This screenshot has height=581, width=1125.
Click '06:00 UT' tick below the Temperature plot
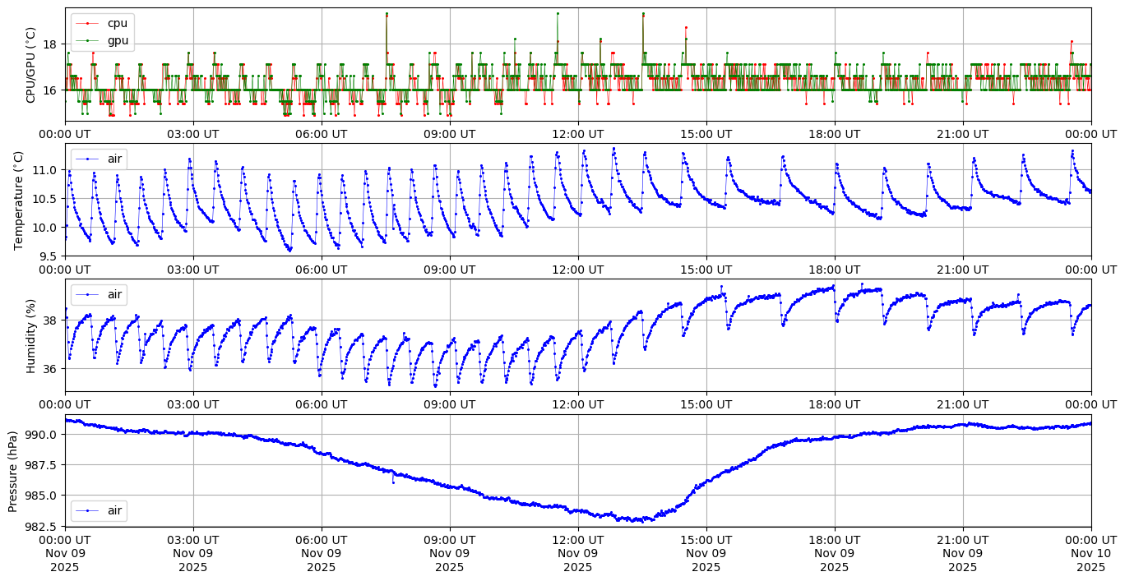tap(321, 269)
